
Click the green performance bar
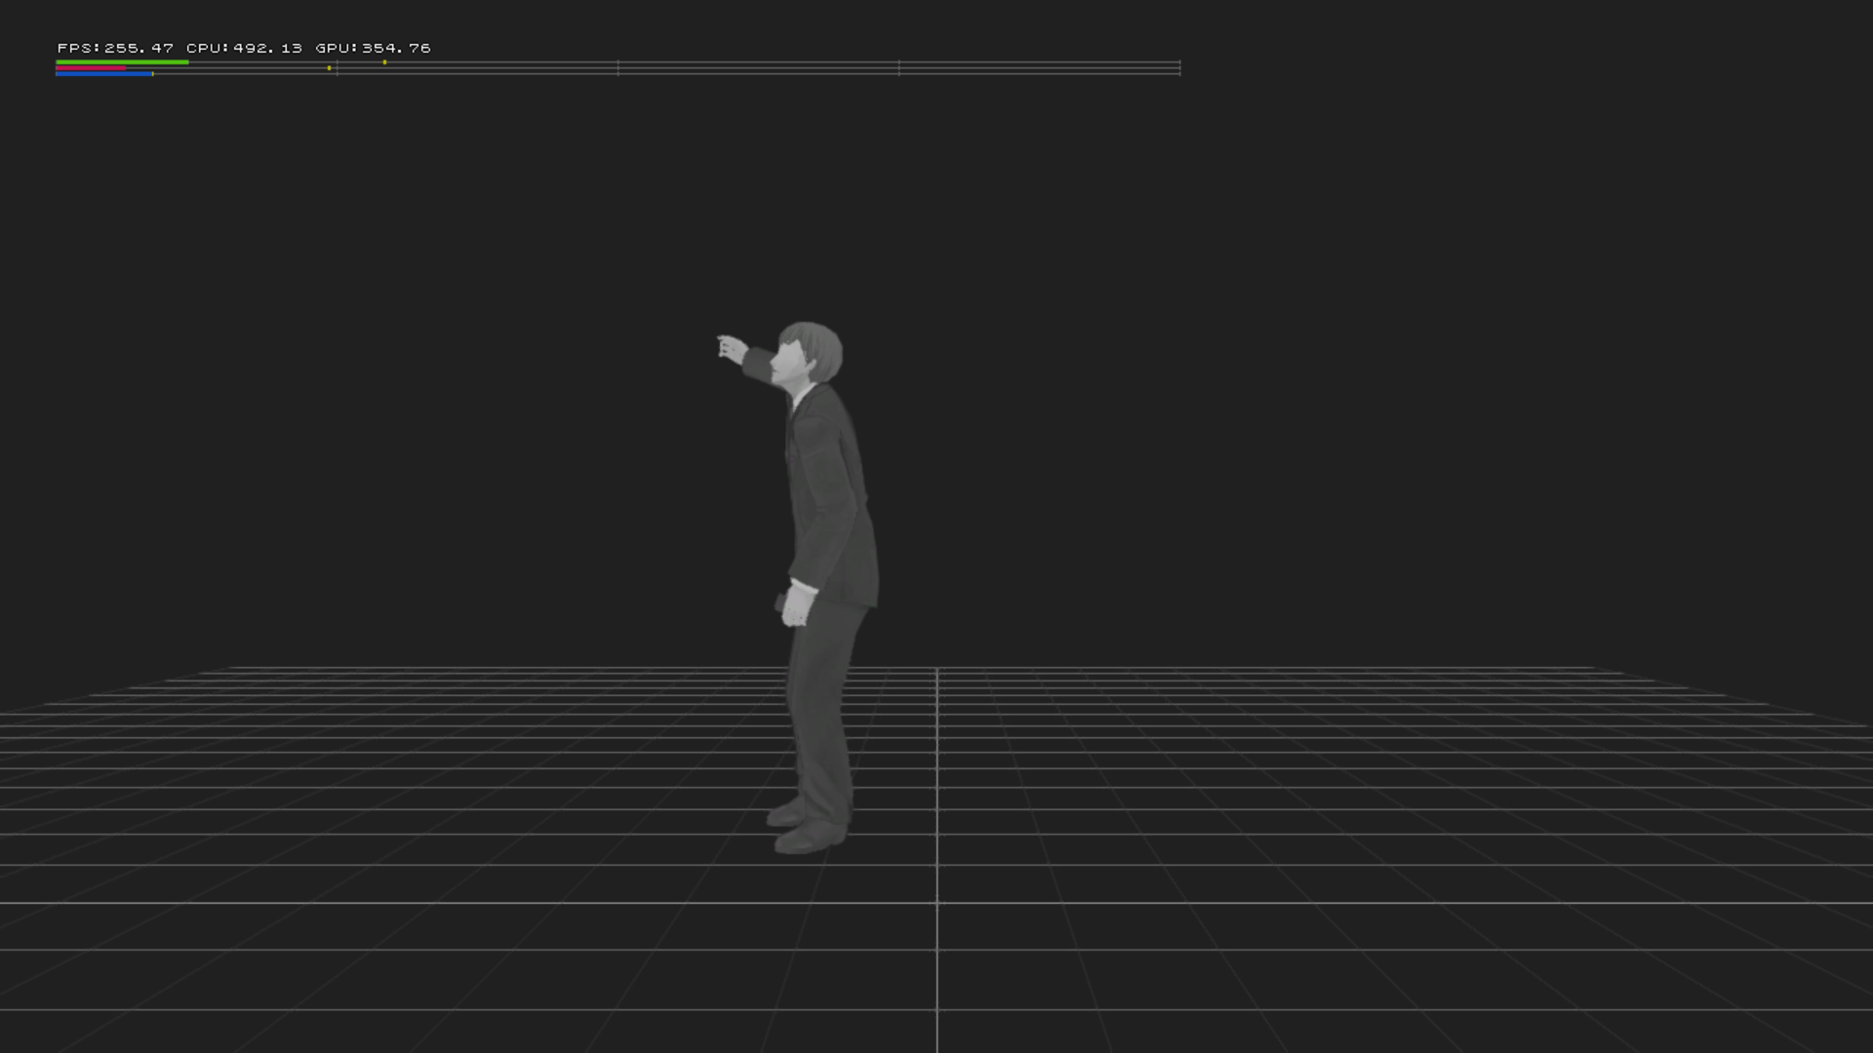(122, 62)
